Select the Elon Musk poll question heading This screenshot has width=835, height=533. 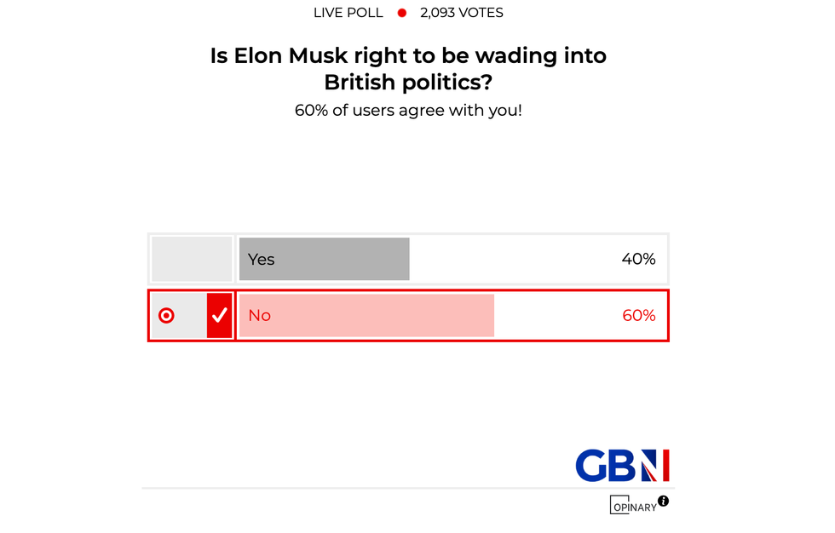[x=408, y=69]
